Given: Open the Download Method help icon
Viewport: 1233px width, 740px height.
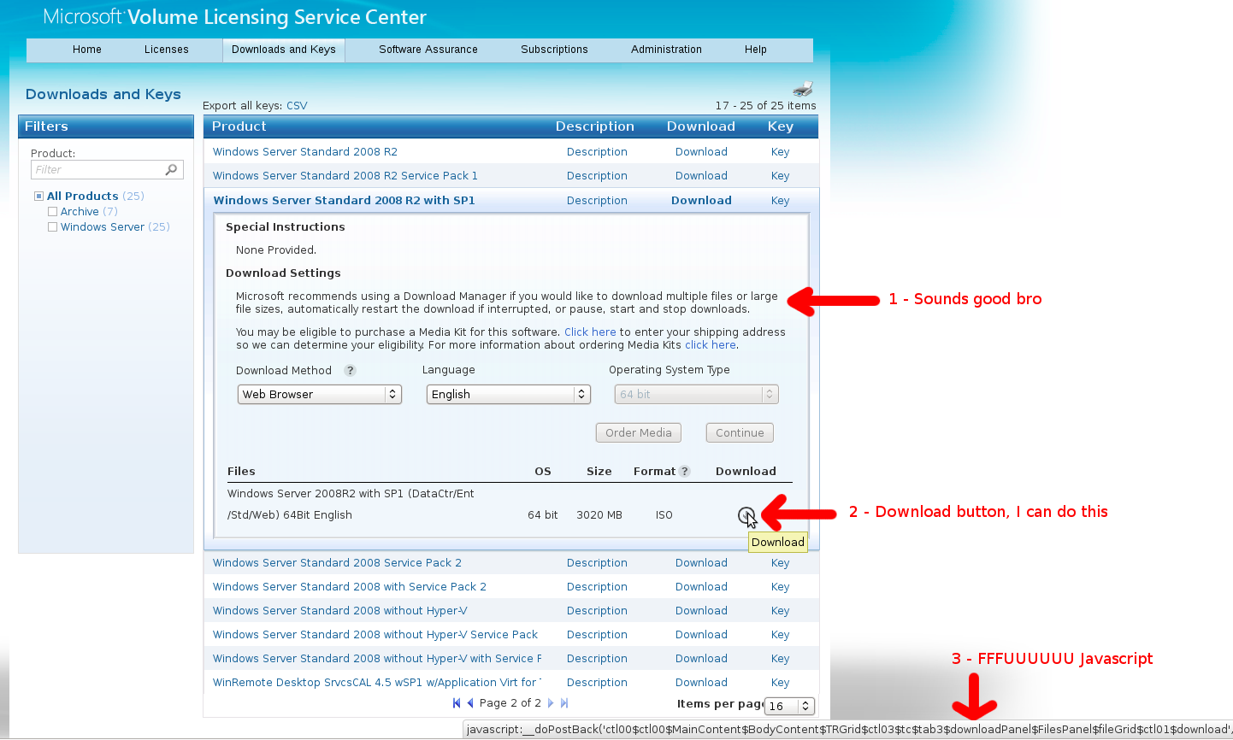Looking at the screenshot, I should point(350,371).
